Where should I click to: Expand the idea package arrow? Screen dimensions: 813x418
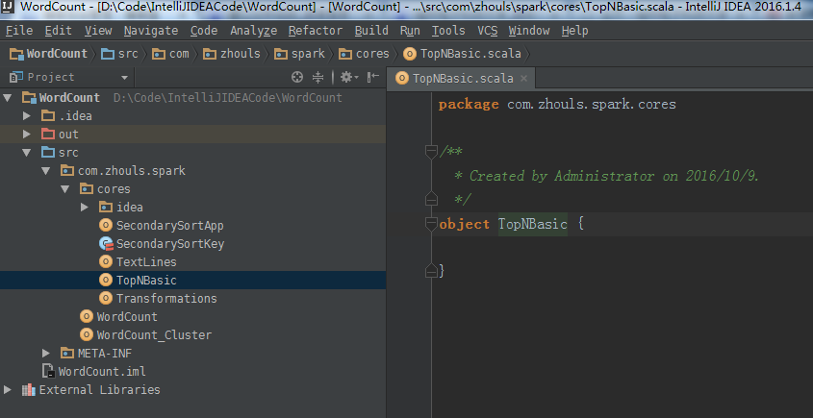pyautogui.click(x=85, y=208)
